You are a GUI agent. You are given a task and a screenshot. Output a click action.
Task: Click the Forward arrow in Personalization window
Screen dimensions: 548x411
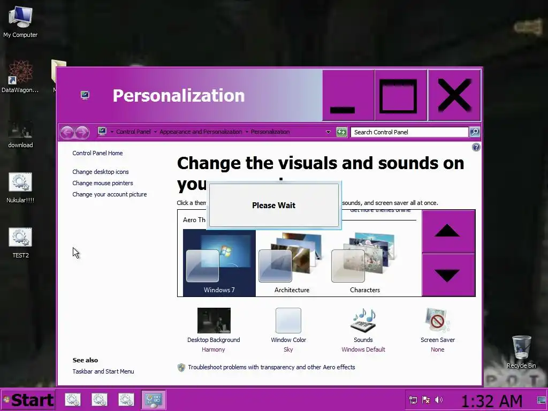coord(82,132)
